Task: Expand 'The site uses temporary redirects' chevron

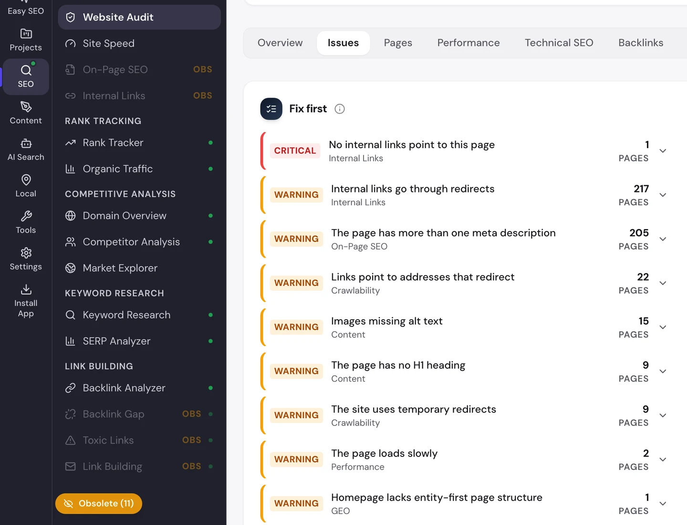Action: pyautogui.click(x=663, y=415)
